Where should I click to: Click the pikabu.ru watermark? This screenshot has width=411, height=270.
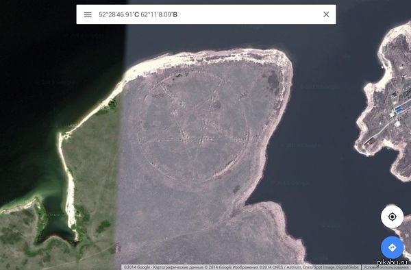(x=392, y=262)
